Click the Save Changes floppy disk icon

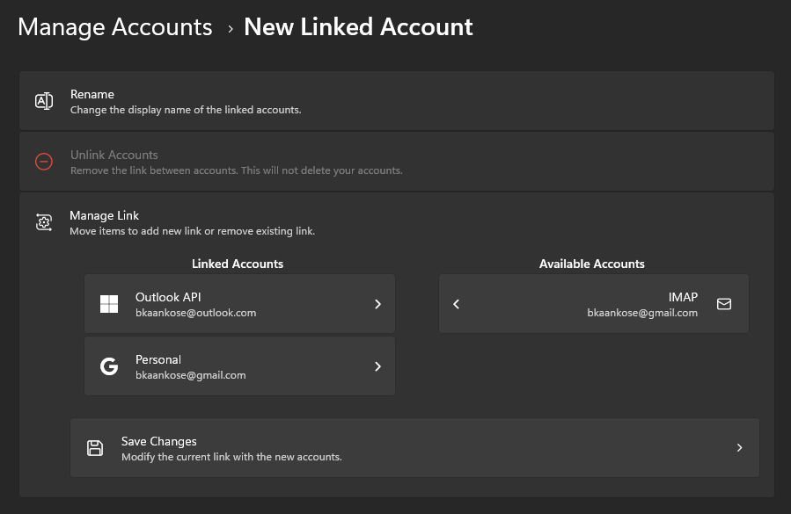coord(95,447)
